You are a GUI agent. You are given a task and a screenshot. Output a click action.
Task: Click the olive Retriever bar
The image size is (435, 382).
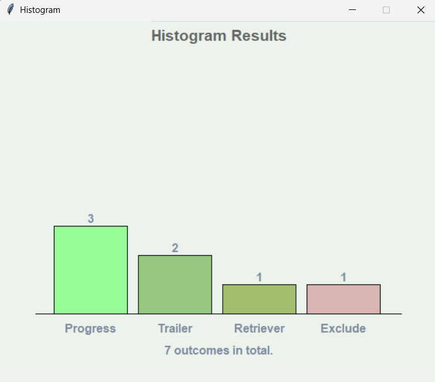point(259,299)
